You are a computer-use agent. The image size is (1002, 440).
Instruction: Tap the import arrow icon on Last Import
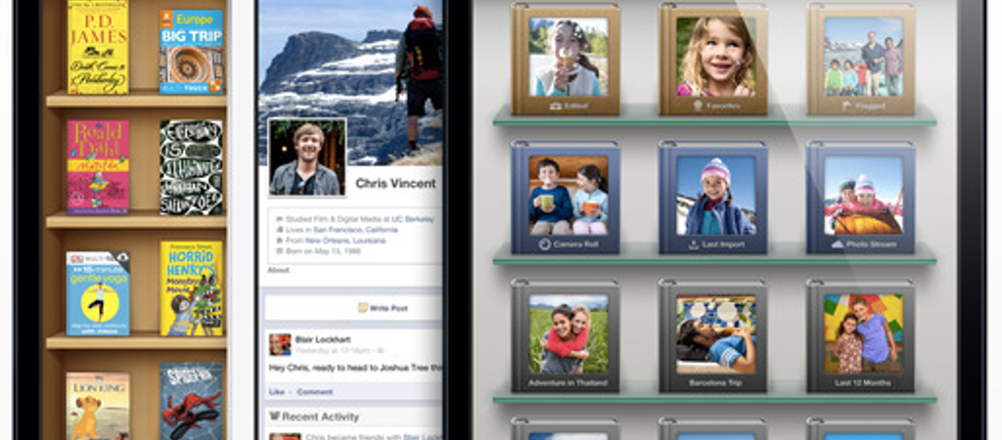[x=694, y=243]
